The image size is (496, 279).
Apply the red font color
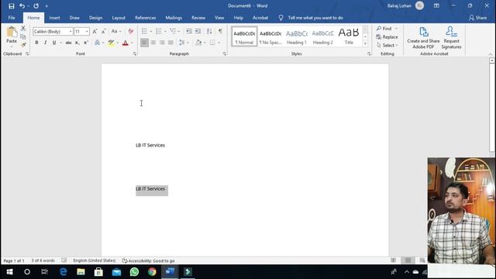tap(126, 43)
